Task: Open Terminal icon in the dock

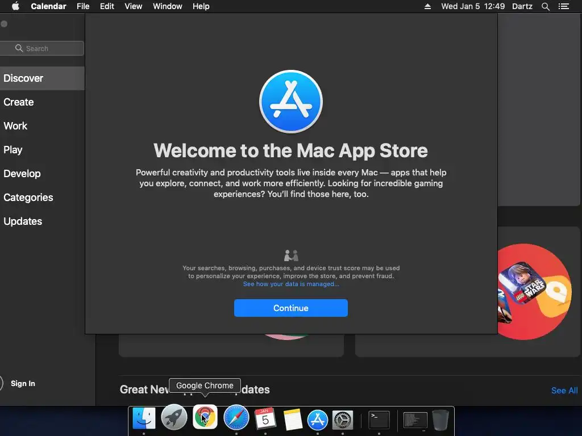Action: [379, 420]
